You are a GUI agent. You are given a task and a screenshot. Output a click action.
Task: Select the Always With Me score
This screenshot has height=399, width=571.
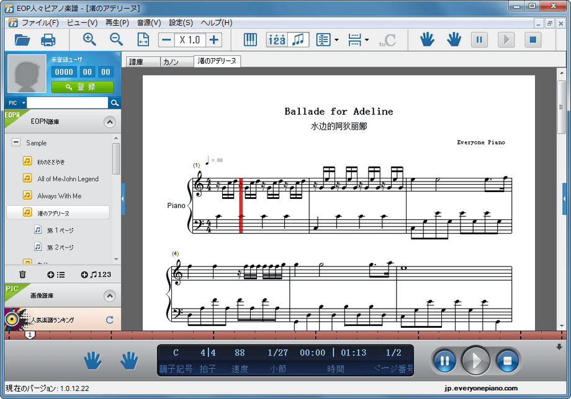(60, 196)
